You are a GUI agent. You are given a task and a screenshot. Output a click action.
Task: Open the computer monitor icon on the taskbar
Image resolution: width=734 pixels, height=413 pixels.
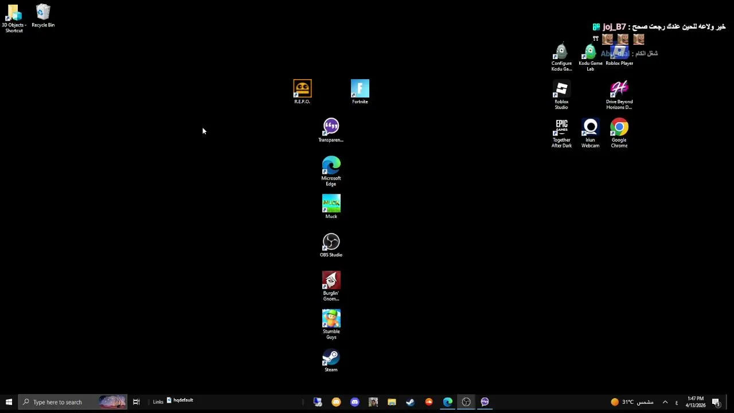[318, 402]
